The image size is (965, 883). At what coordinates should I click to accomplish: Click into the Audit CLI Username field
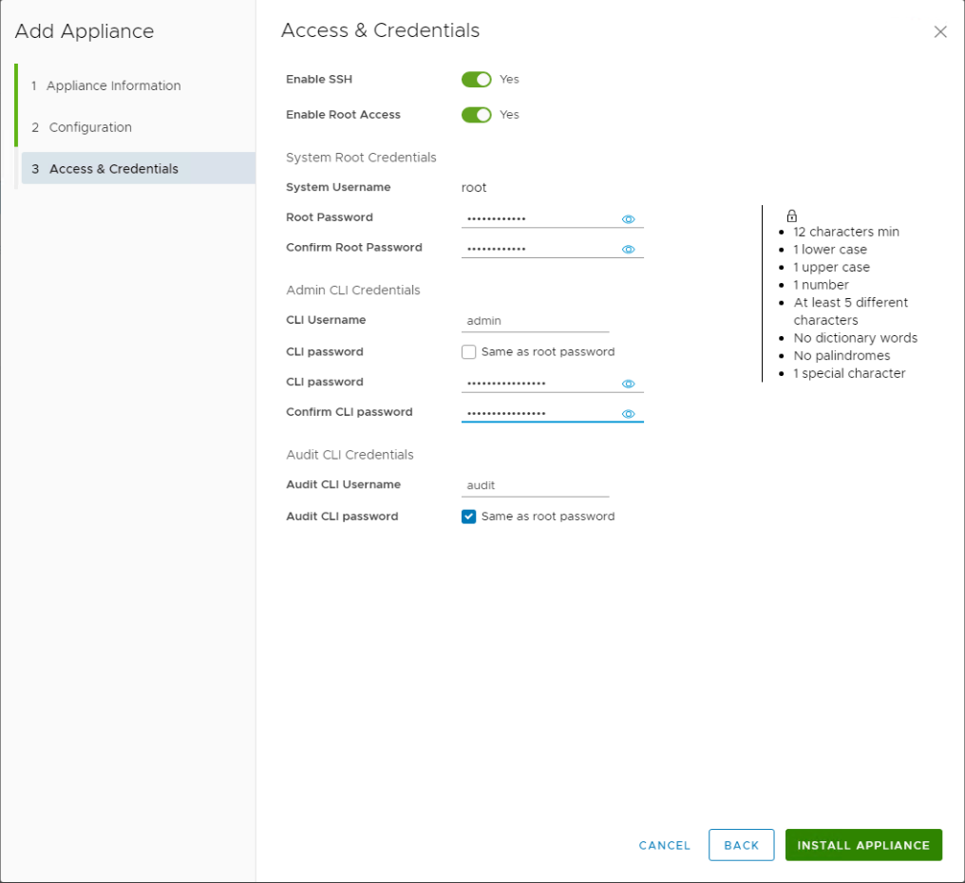click(x=535, y=485)
